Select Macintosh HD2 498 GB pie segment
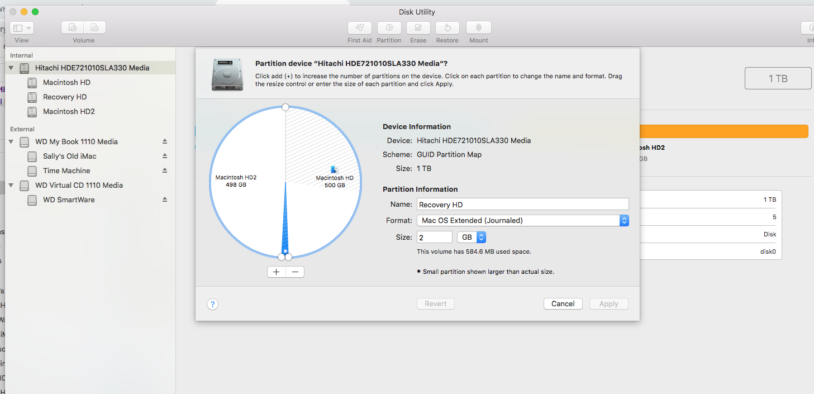The width and height of the screenshot is (814, 394). pyautogui.click(x=236, y=181)
